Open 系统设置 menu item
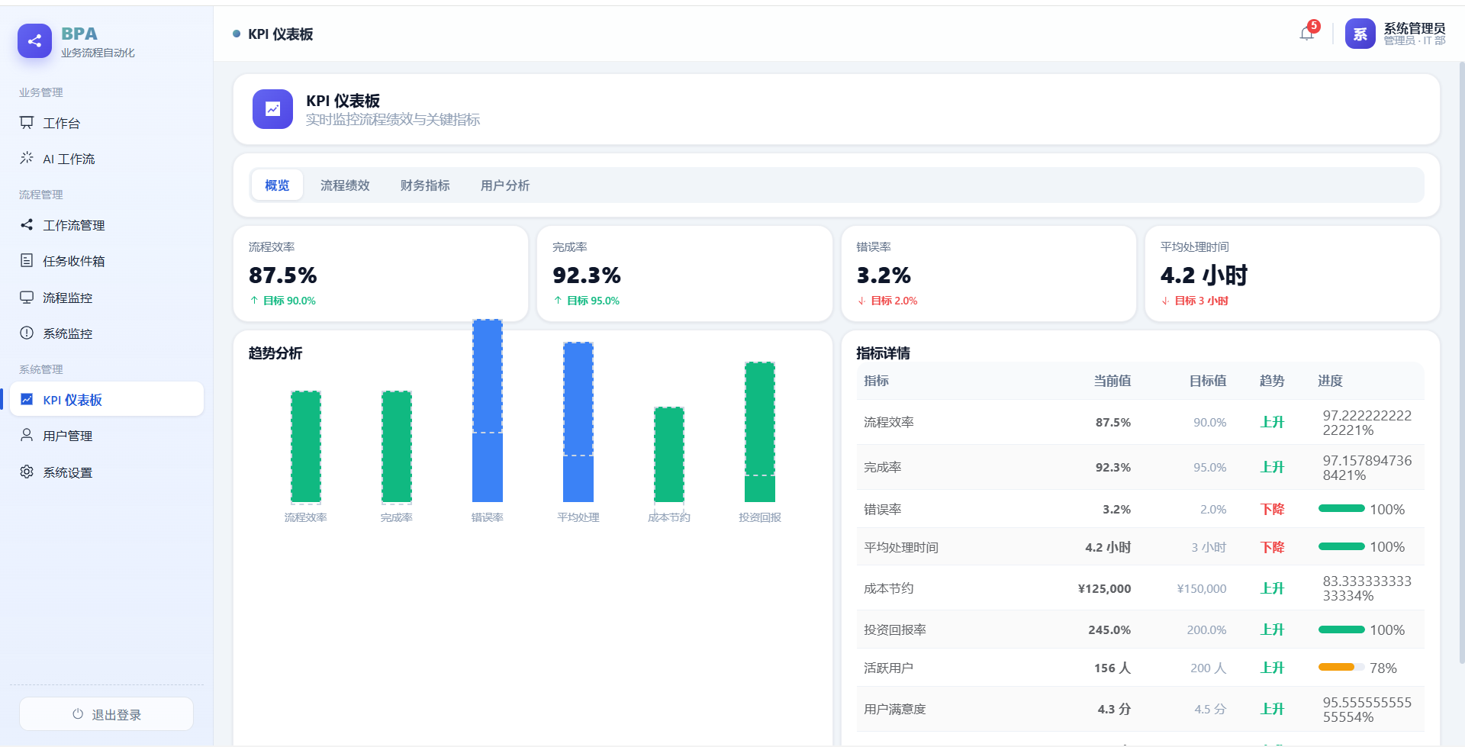This screenshot has width=1465, height=747. coord(107,472)
